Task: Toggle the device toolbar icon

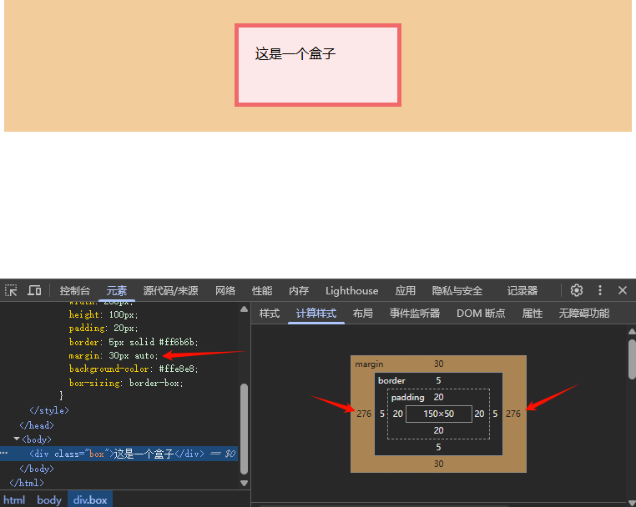Action: click(x=34, y=290)
